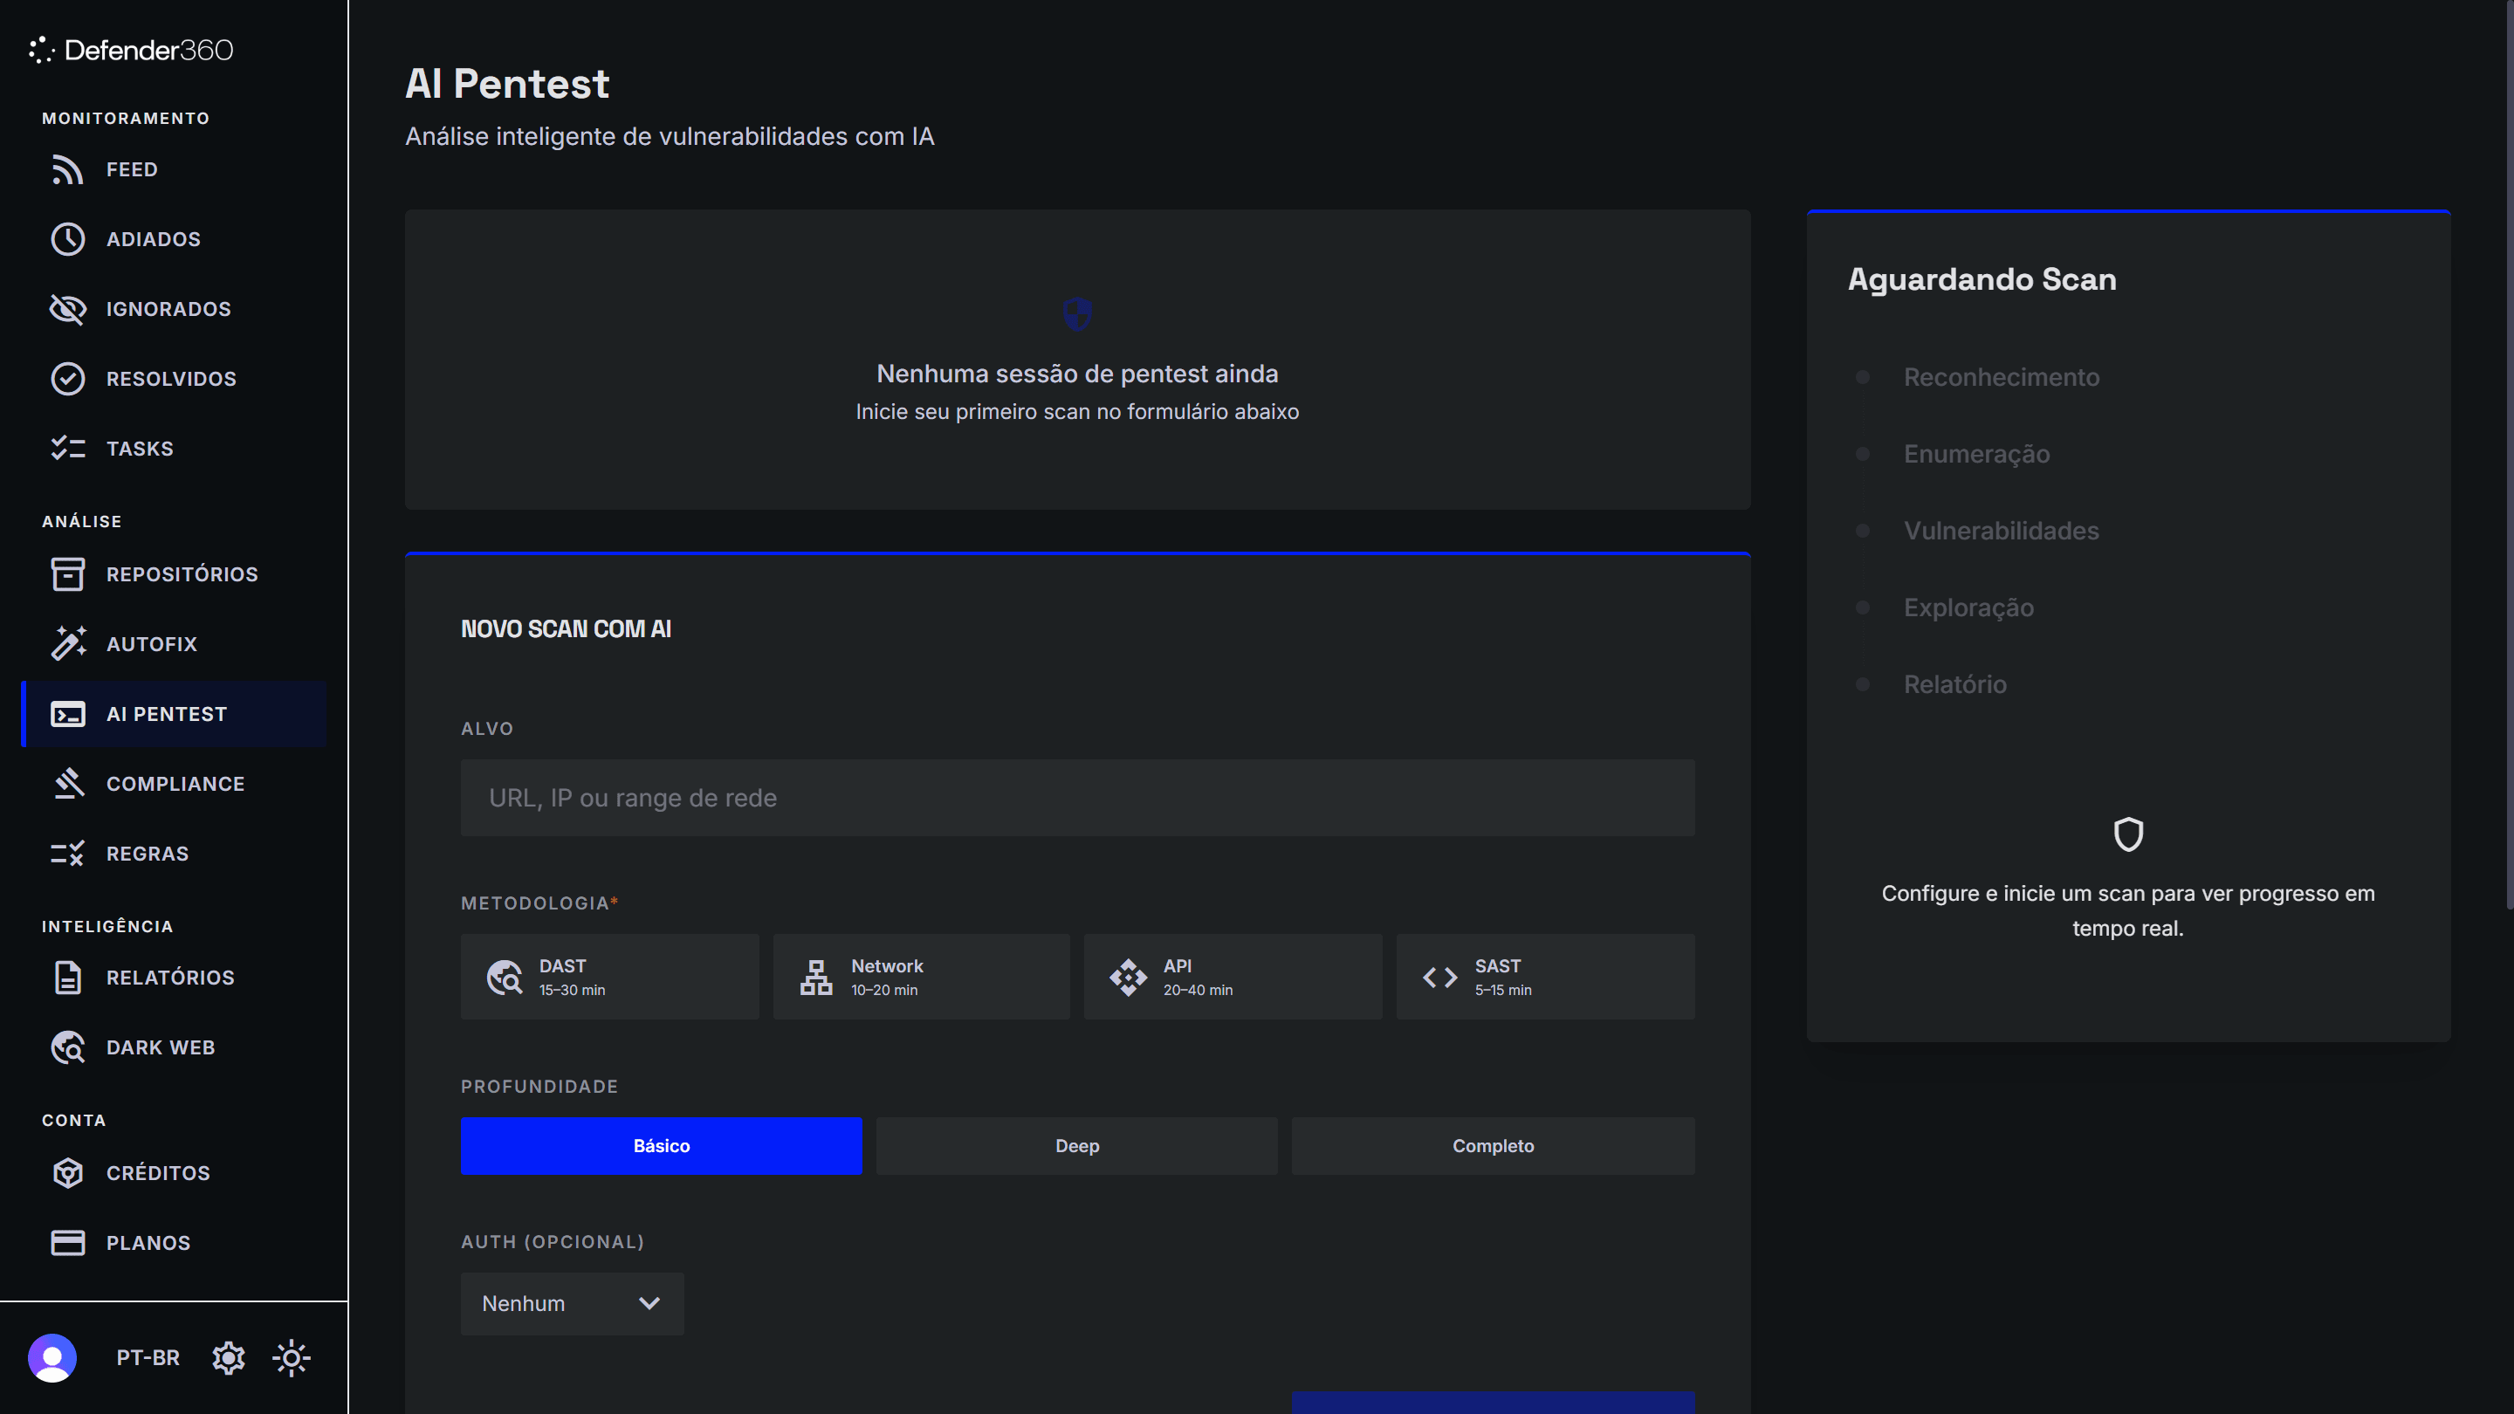Choose Básico depth option

point(661,1146)
